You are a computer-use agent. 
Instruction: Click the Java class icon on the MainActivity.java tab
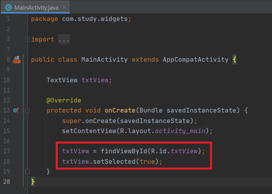tap(8, 7)
